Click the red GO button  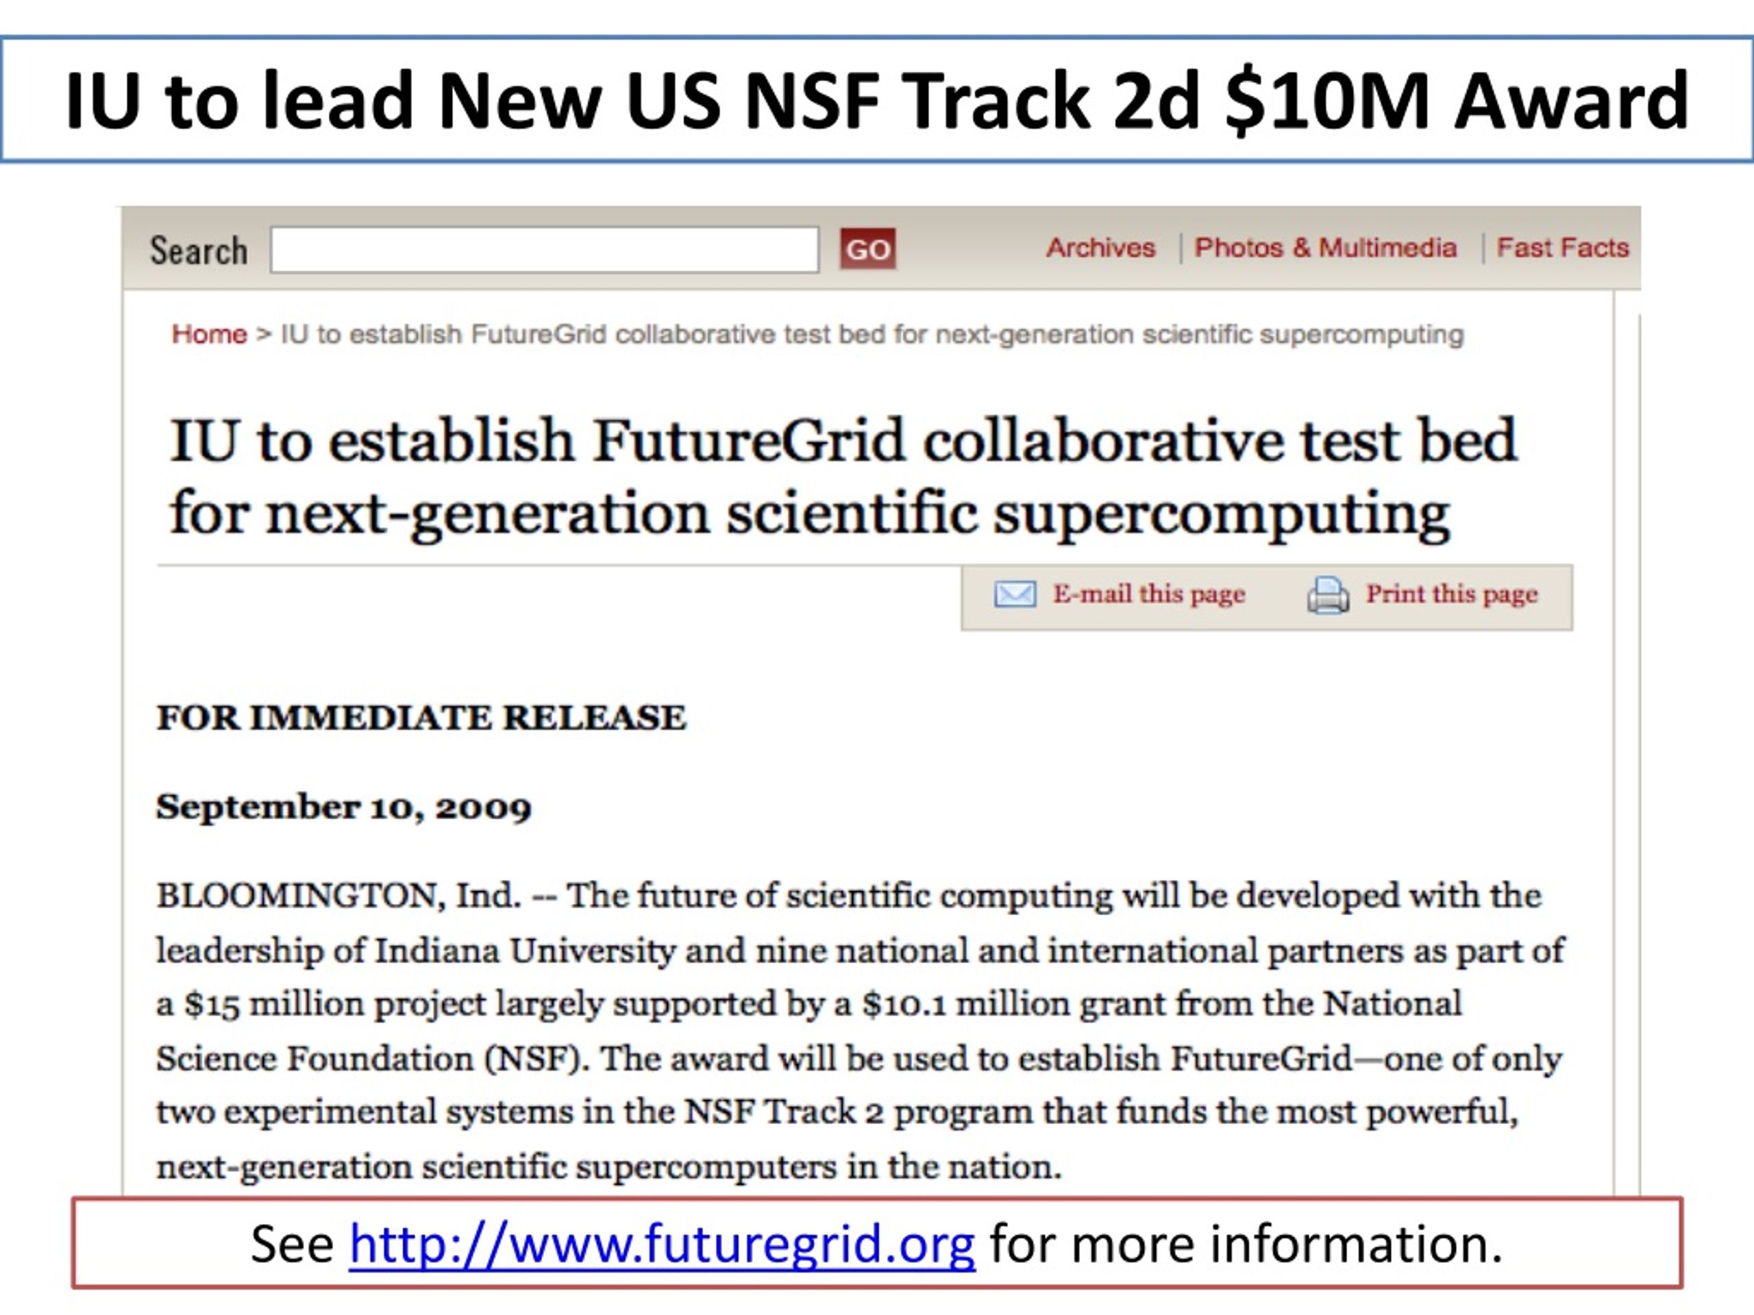pyautogui.click(x=867, y=249)
